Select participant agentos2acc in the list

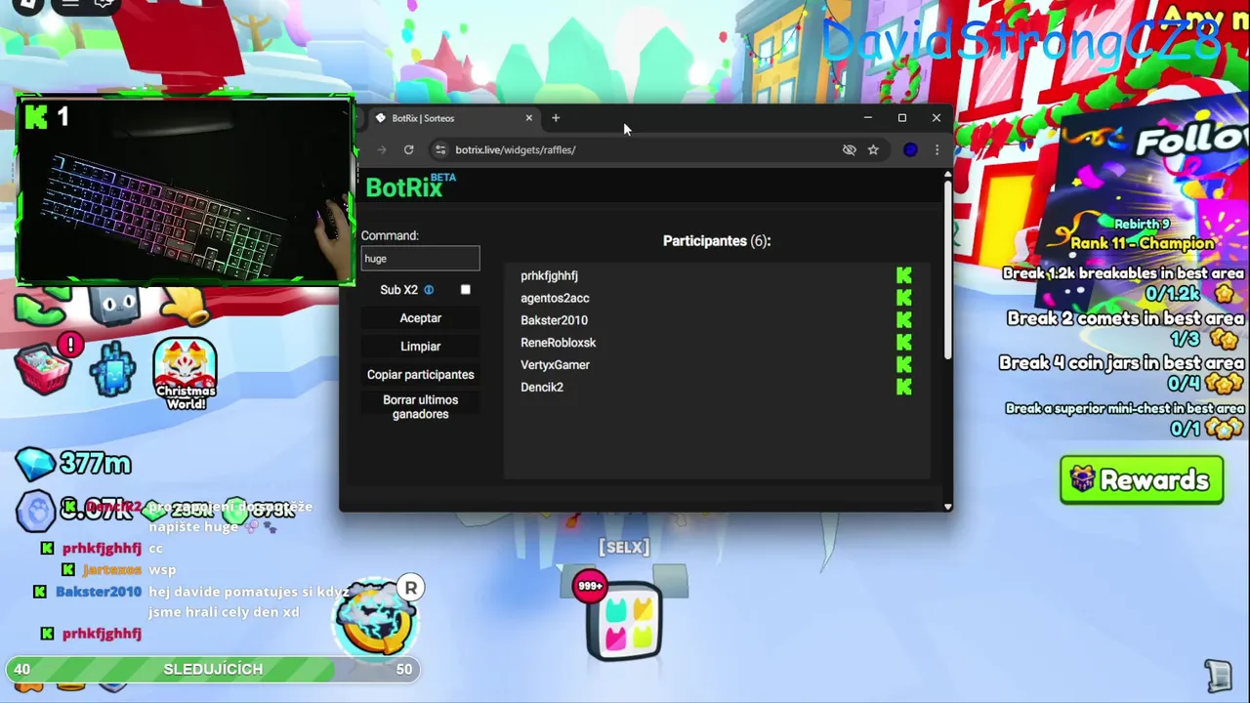(x=555, y=298)
